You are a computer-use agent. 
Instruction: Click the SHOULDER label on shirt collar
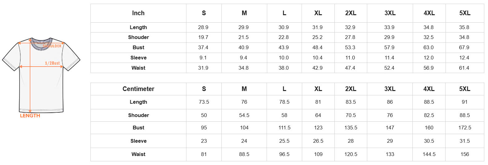pyautogui.click(x=52, y=46)
